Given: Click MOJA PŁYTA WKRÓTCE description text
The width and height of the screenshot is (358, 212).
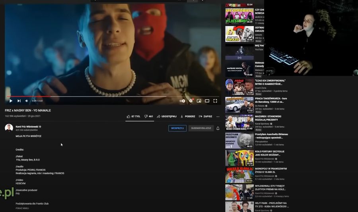Looking at the screenshot, I should coord(29,136).
